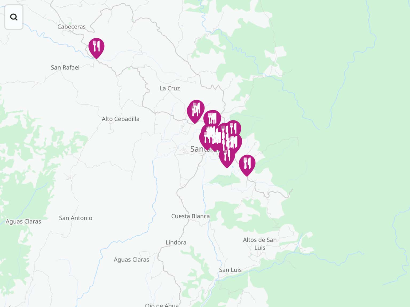The width and height of the screenshot is (410, 307).
Task: Click the San Rafael place label
Action: pos(65,67)
